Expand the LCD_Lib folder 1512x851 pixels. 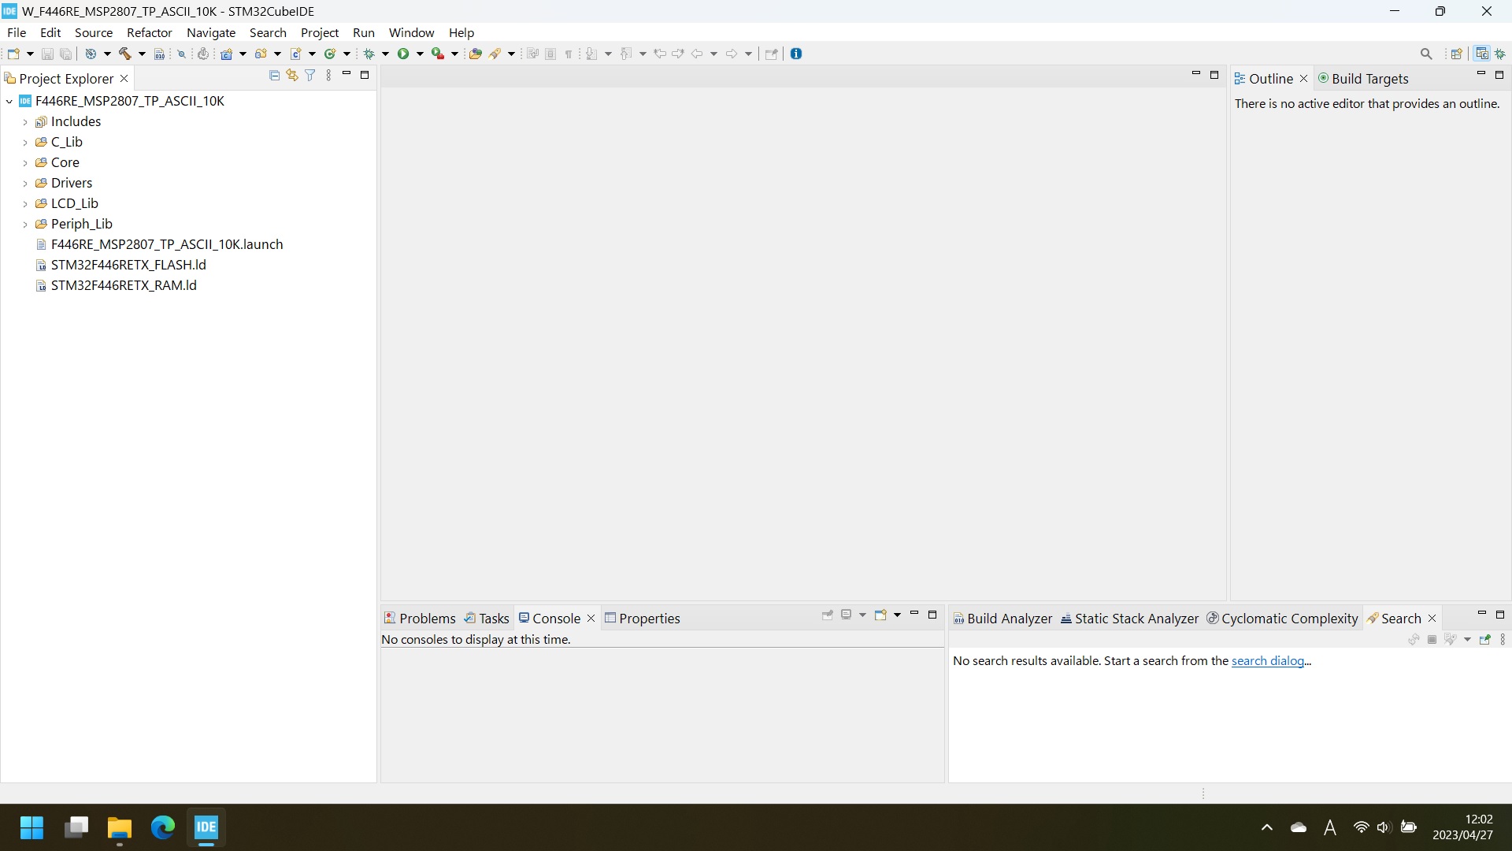tap(26, 203)
